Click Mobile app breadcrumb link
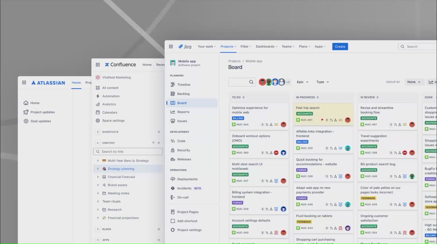Viewport: 437px width, 244px height. 254,61
